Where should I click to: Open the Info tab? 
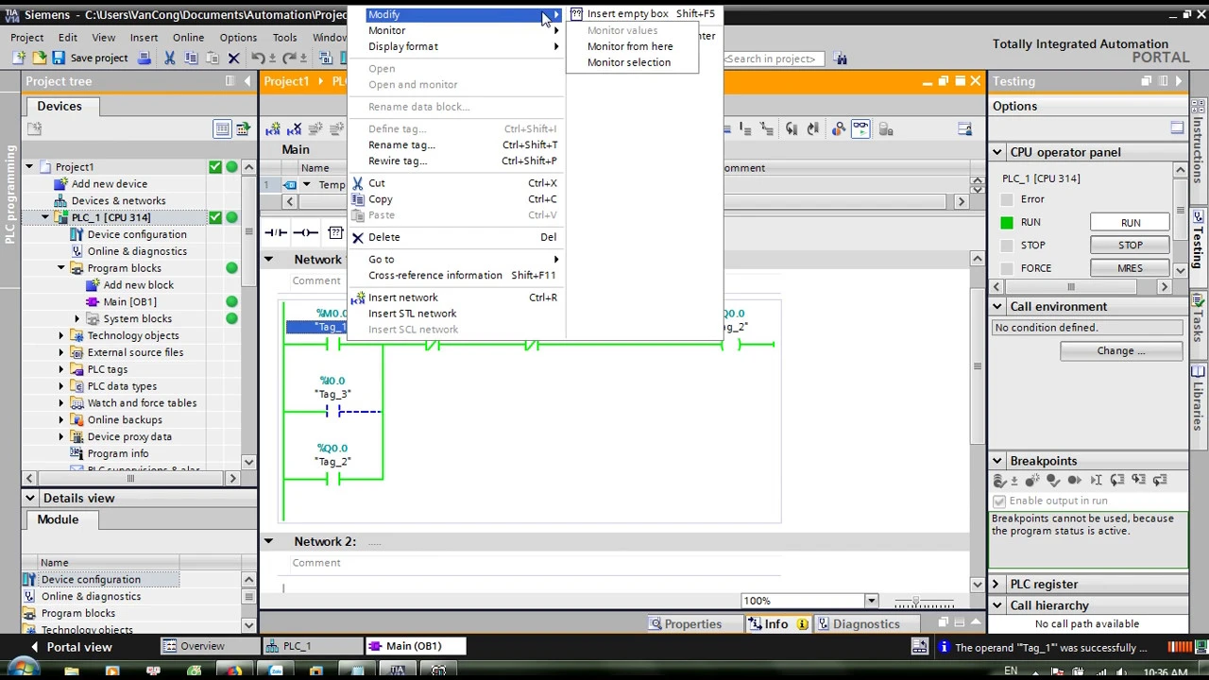[x=776, y=624]
